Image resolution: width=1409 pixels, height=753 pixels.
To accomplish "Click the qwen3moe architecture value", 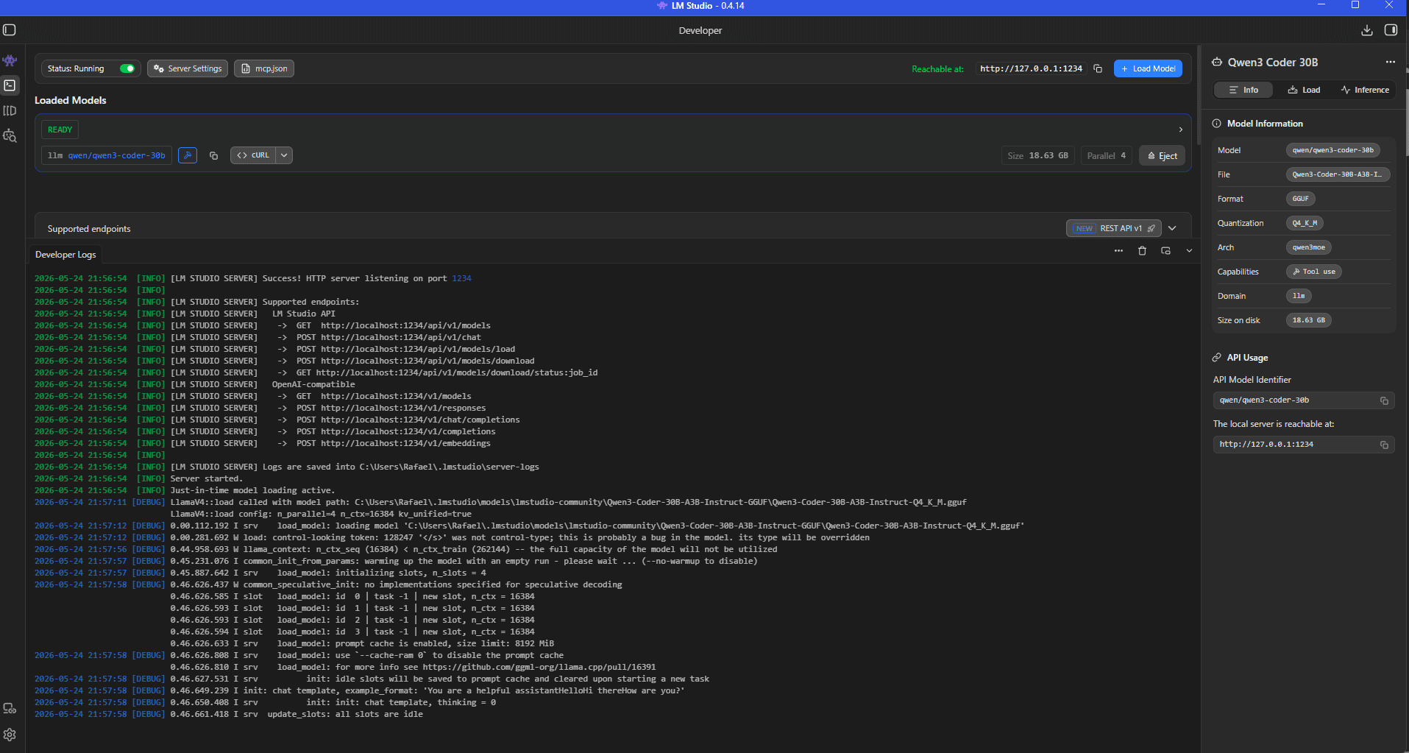I will point(1308,247).
